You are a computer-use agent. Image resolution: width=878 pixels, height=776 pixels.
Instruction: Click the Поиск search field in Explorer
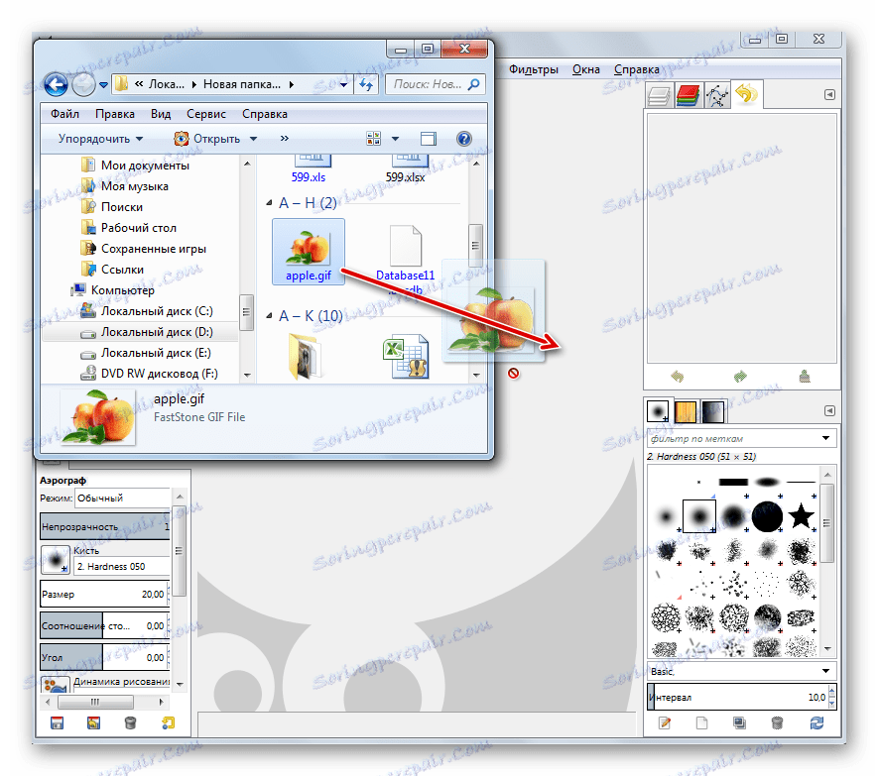[436, 84]
